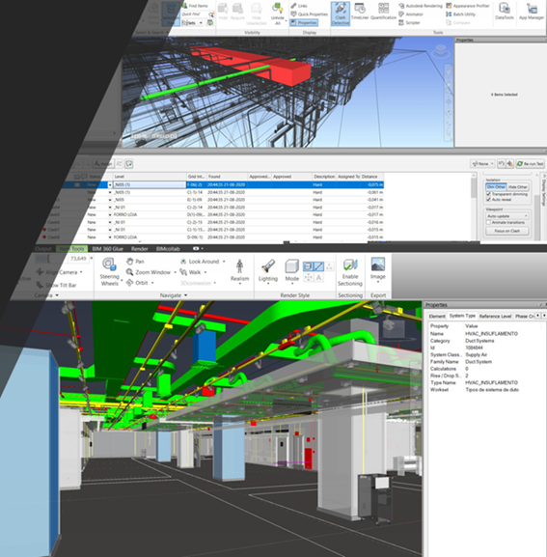Image resolution: width=547 pixels, height=557 pixels.
Task: Open DataTools
Action: click(x=504, y=12)
